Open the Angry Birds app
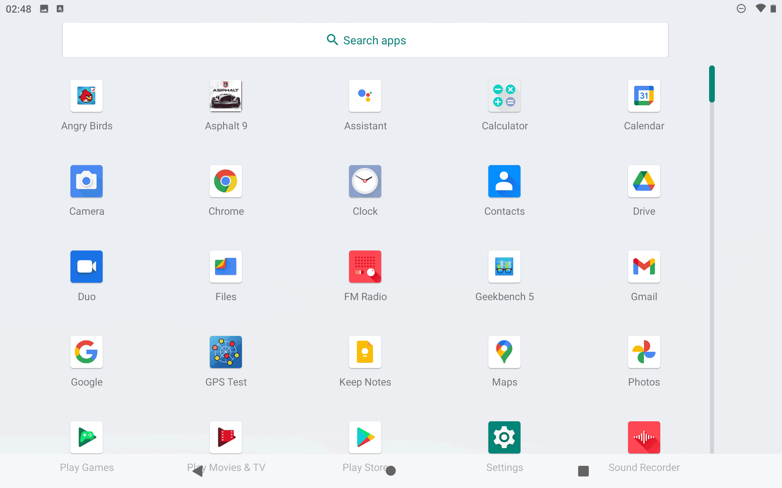 (86, 96)
